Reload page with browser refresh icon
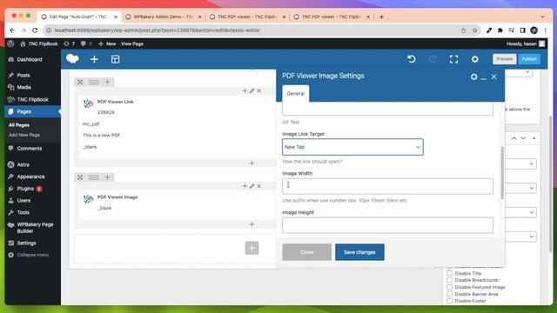Image resolution: width=557 pixels, height=313 pixels. [35, 30]
